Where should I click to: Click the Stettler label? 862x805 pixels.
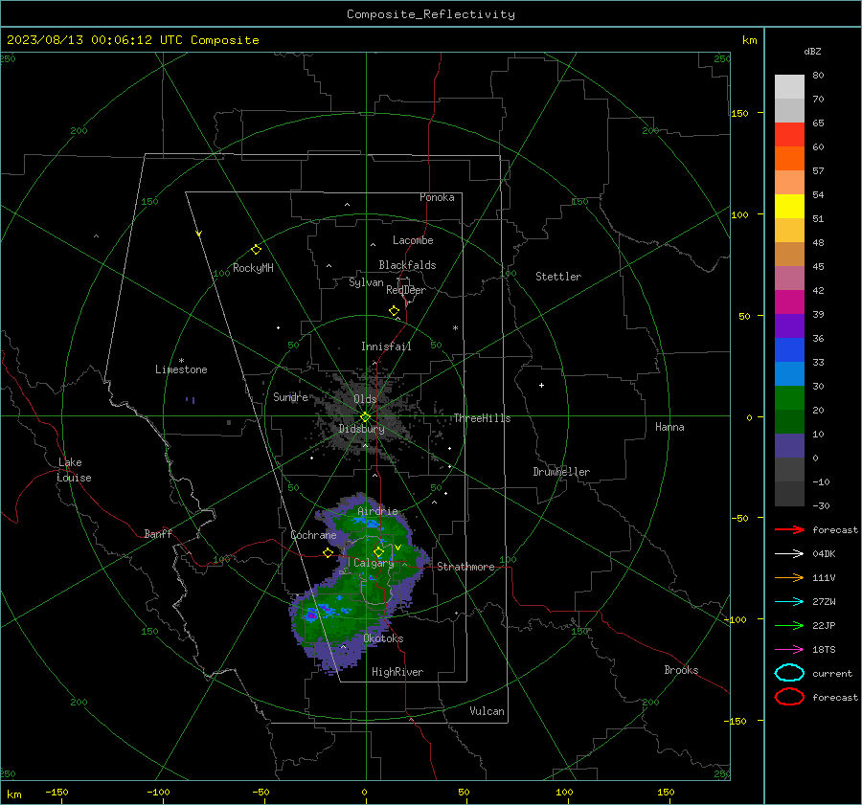pos(558,277)
